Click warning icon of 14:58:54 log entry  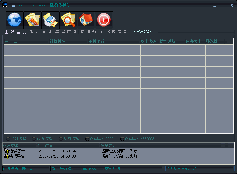click(6, 151)
